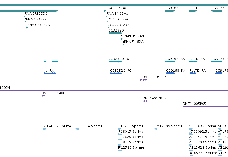Screen dimensions: 228x157
Task: Click the tRNA:E4:62Ad arrow marker
Action: coord(122,39)
